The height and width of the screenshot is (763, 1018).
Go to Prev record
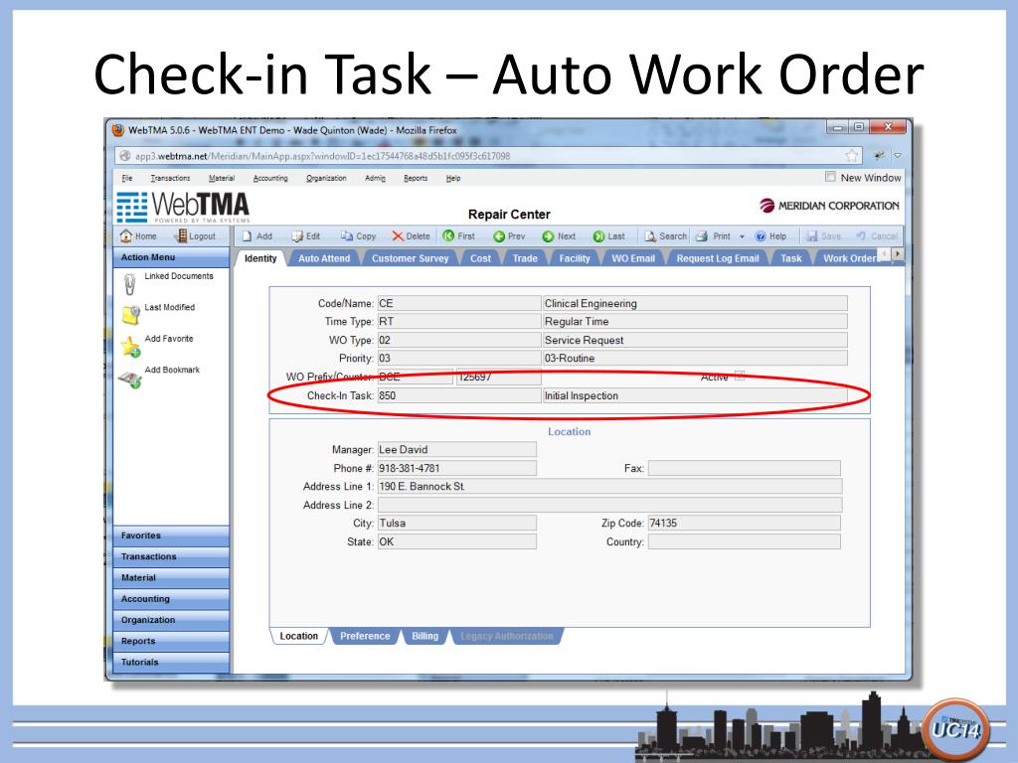pos(509,236)
